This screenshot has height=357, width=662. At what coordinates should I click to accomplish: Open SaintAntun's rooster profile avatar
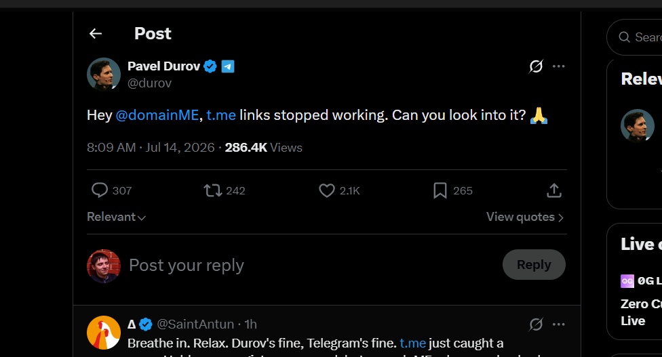point(103,333)
